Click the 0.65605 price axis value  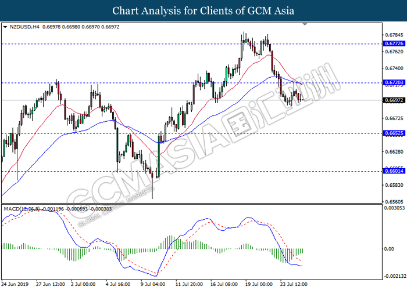click(x=394, y=202)
